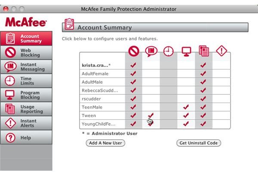Click the Usage Reporting documents column icon
The image size is (258, 172).
tap(204, 51)
